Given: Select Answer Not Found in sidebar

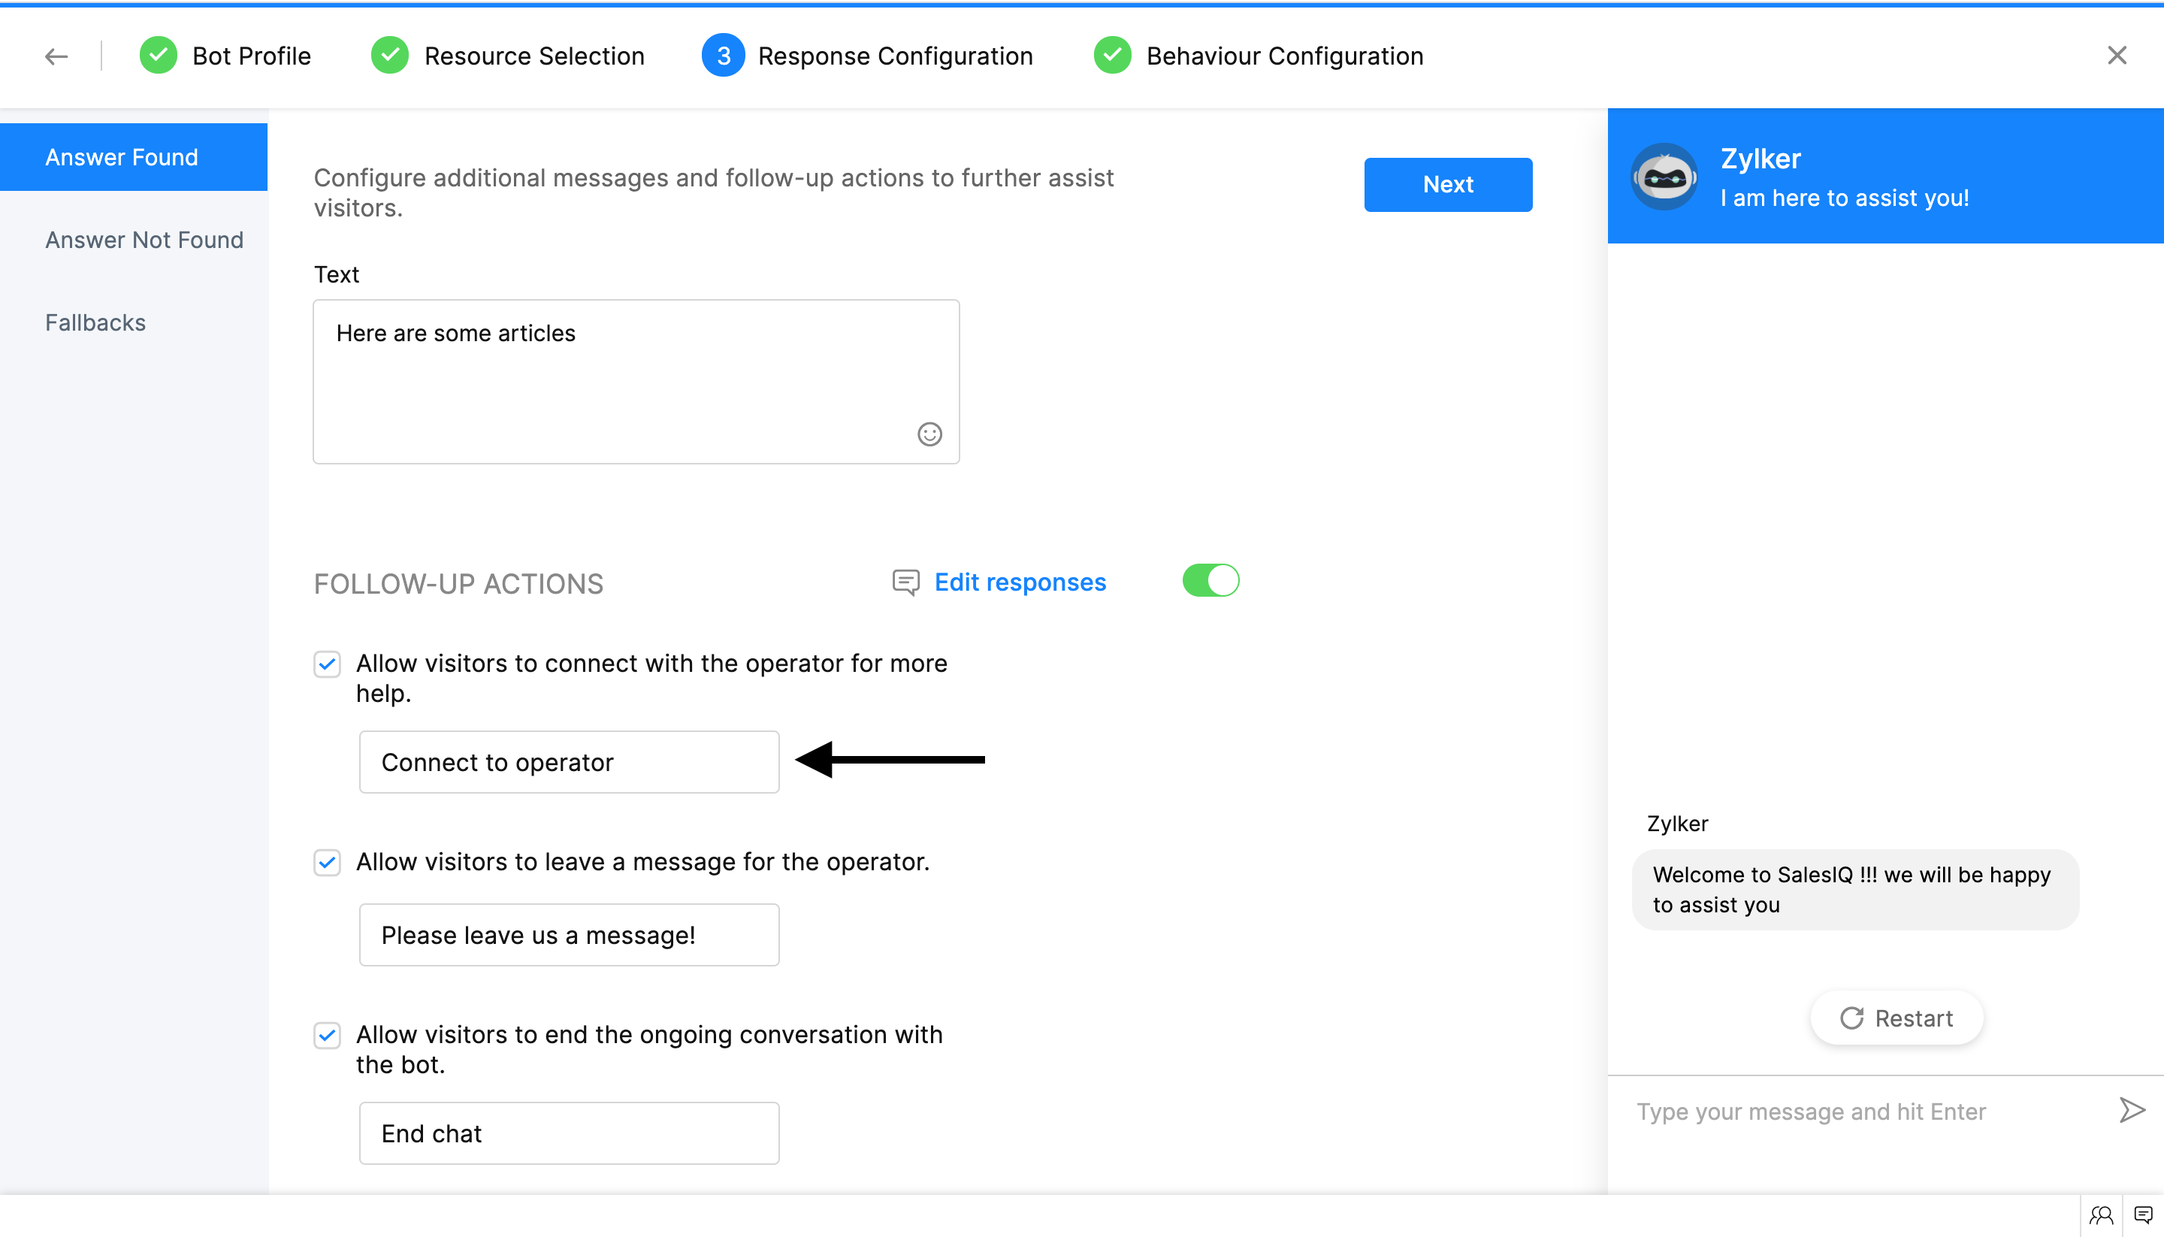Looking at the screenshot, I should pos(144,240).
